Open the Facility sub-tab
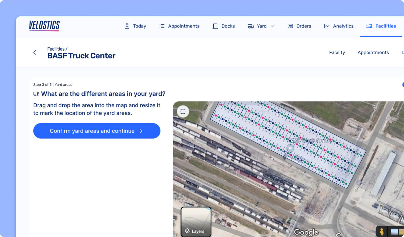 click(x=337, y=52)
